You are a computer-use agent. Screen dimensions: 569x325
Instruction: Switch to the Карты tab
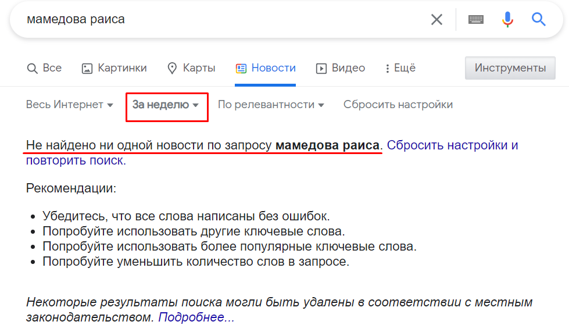coord(191,68)
